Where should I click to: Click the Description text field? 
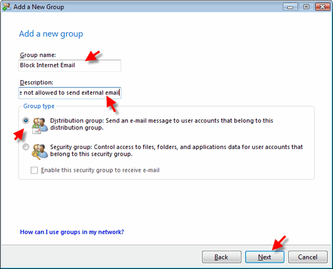tap(70, 93)
